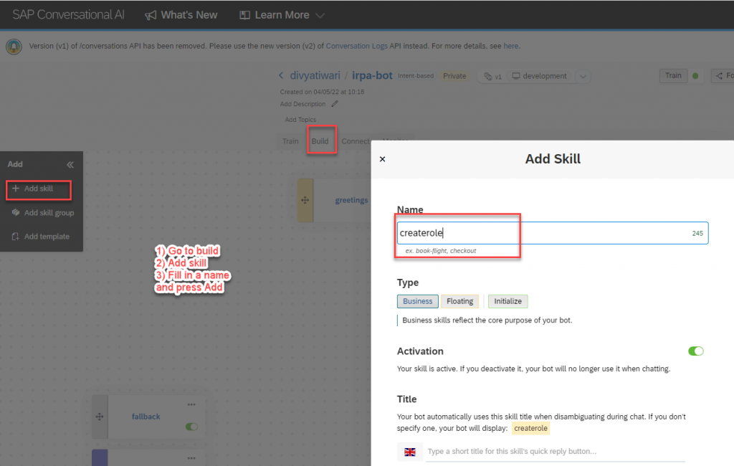Screen dimensions: 734x466
Task: Click the v1 version selector
Action: (x=493, y=76)
